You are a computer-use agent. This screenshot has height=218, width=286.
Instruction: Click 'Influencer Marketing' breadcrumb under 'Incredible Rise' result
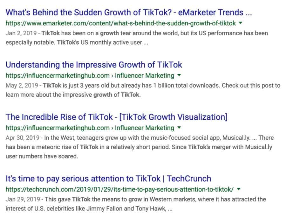pyautogui.click(x=145, y=128)
